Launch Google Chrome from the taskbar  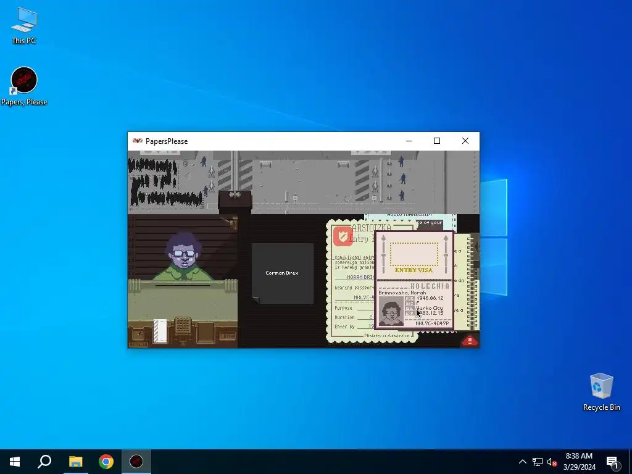106,462
